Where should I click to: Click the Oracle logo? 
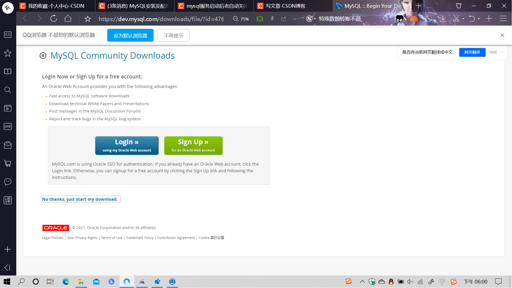click(55, 228)
